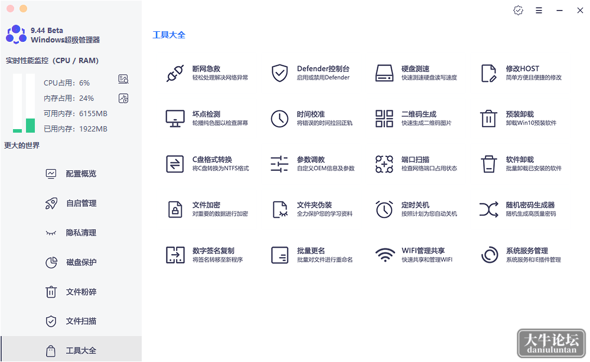
Task: Click the 定时关机 tool title
Action: pyautogui.click(x=415, y=205)
